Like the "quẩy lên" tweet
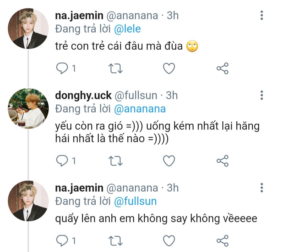283x252 pixels. pyautogui.click(x=169, y=240)
